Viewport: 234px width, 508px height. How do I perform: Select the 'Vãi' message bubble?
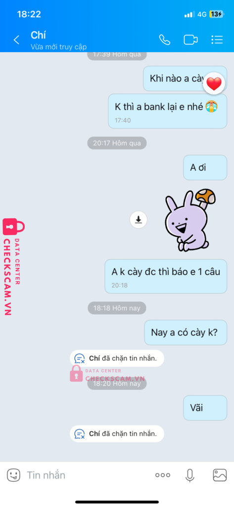point(205,408)
